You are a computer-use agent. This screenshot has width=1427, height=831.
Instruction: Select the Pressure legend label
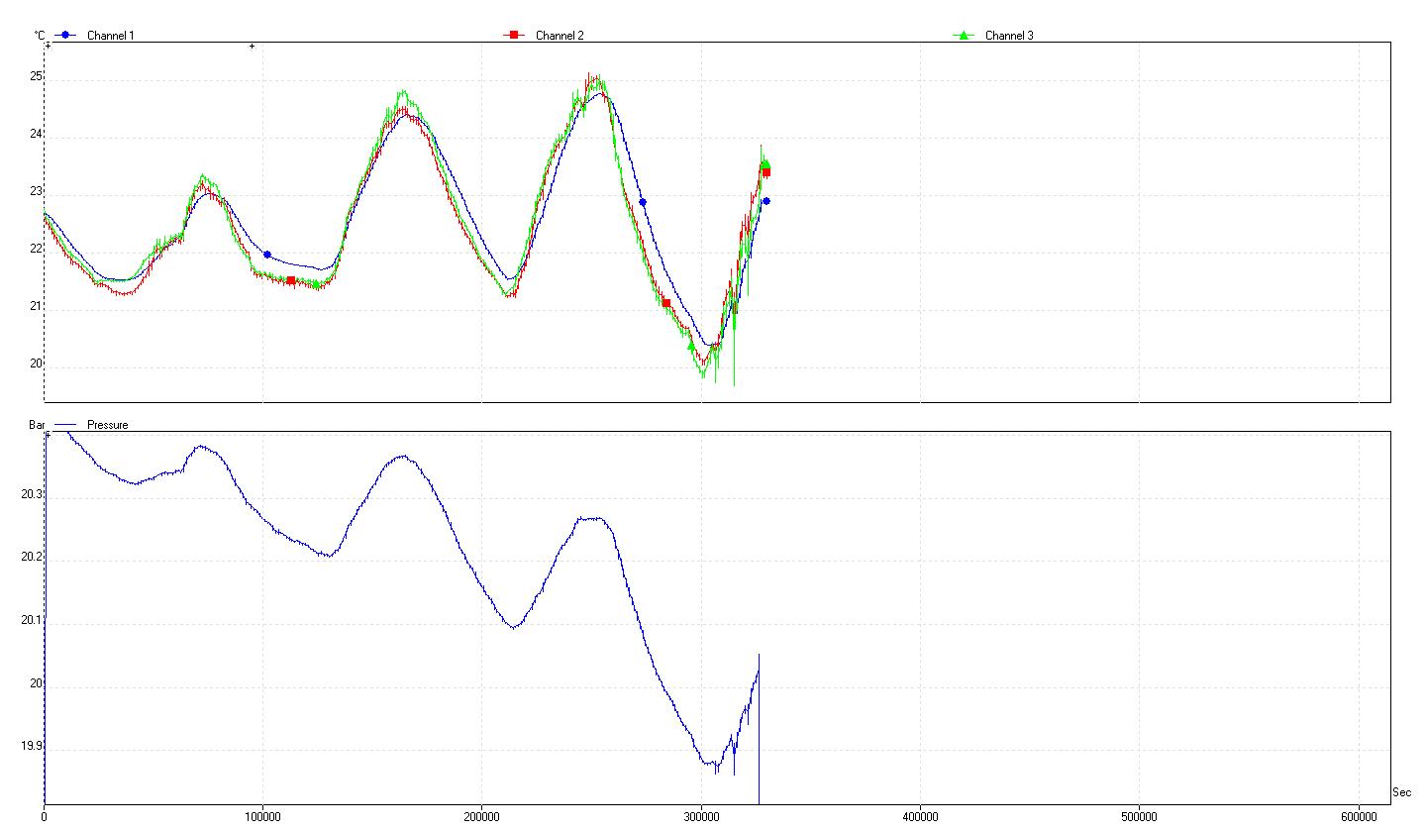click(108, 425)
